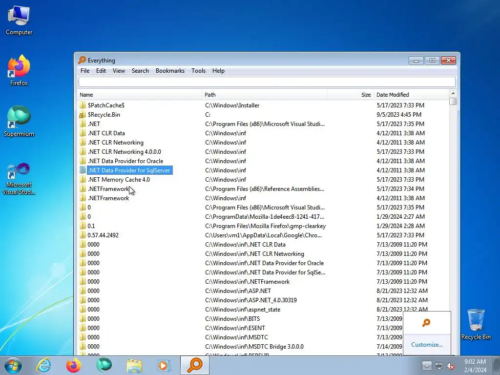This screenshot has height=375, width=500.
Task: Select '.NET CLR Networking 4.0.0.0' name
Action: 125,152
